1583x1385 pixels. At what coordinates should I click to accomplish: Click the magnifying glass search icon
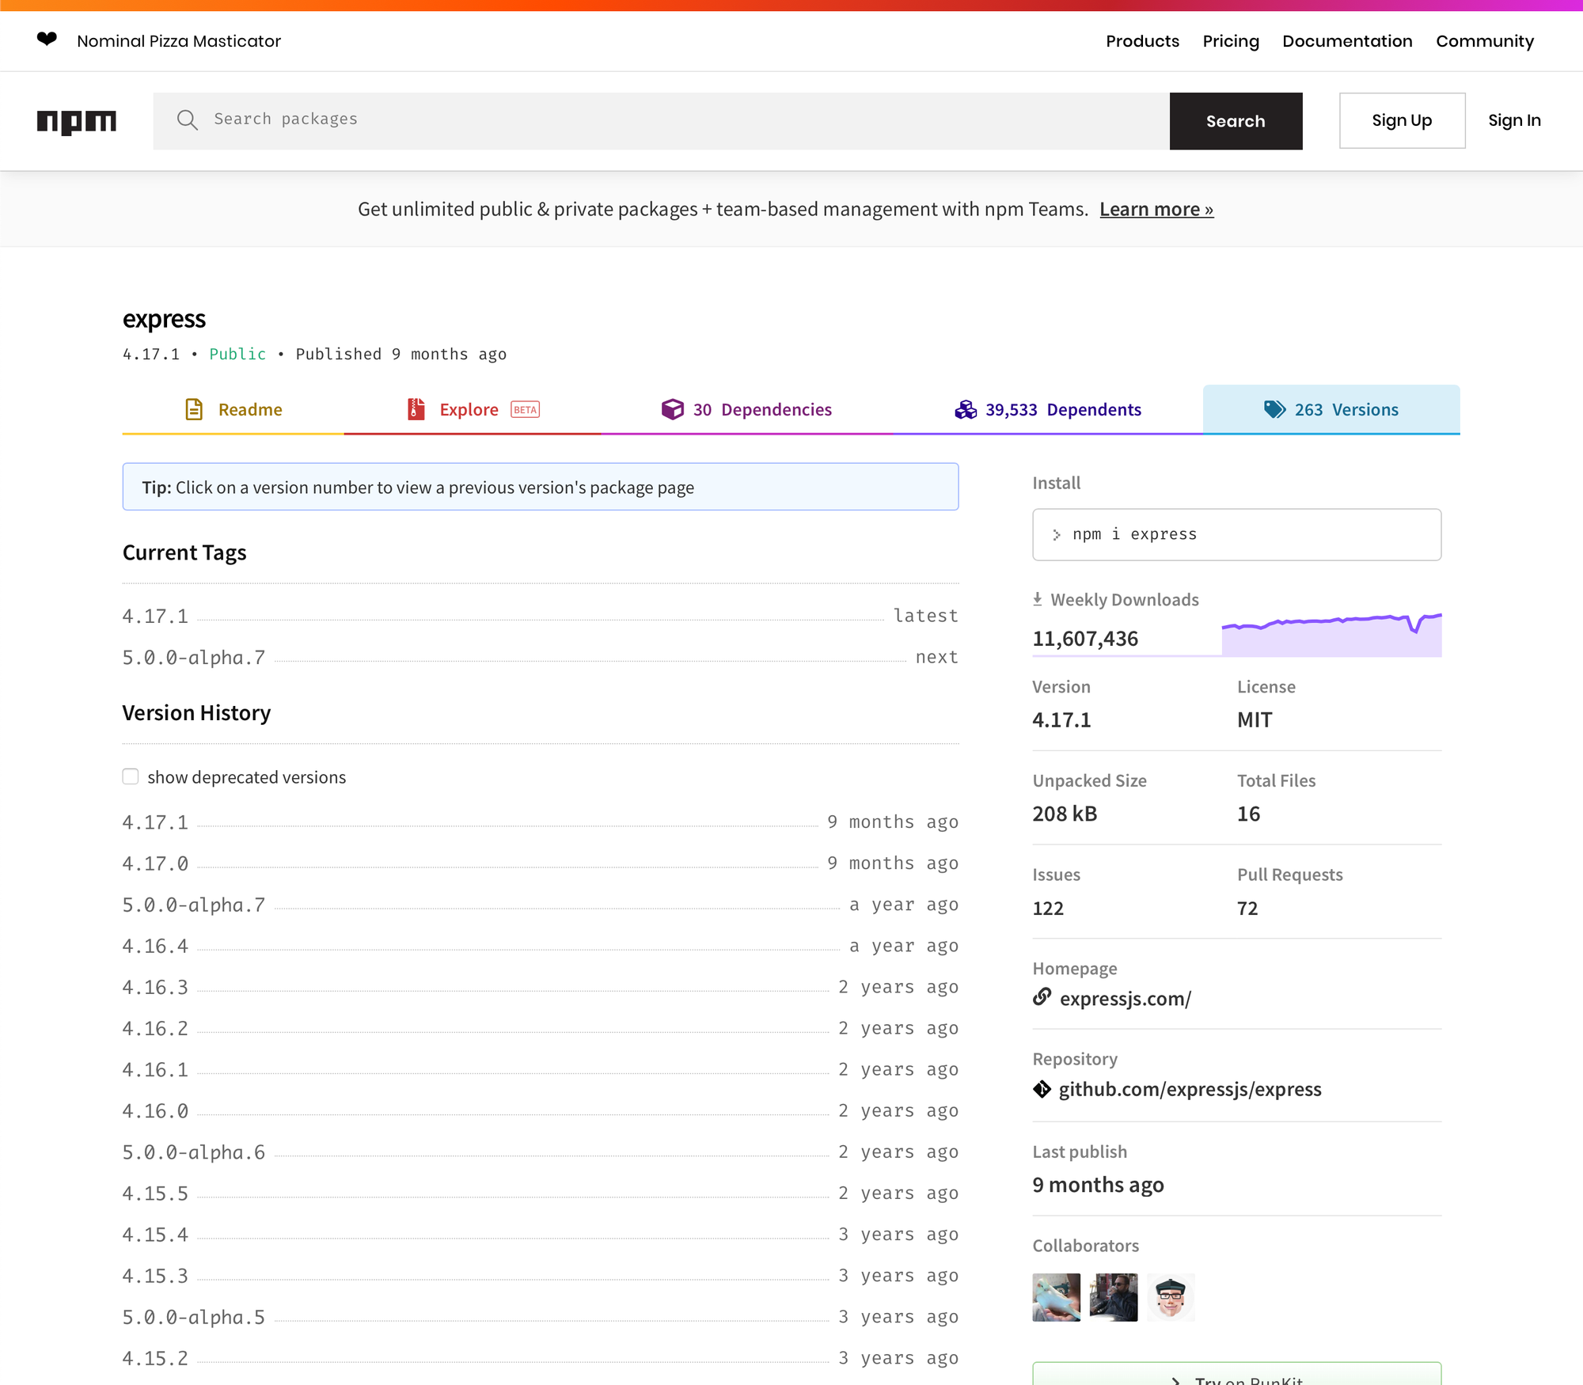[188, 120]
